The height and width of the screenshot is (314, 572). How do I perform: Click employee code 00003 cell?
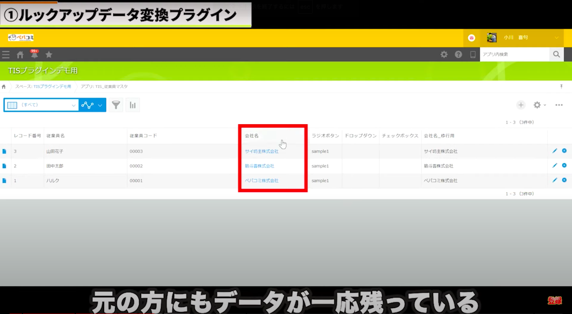point(136,151)
